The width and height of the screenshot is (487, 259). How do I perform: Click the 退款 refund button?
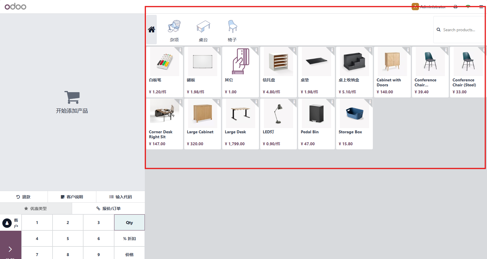24,197
